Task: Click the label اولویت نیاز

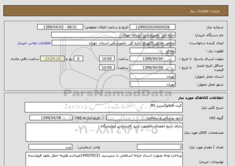Action: (215, 51)
